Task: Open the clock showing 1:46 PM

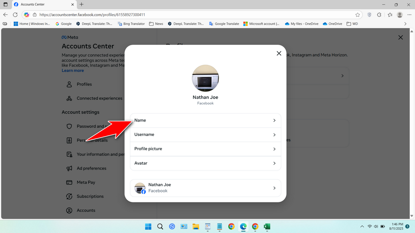Action: [x=396, y=226]
